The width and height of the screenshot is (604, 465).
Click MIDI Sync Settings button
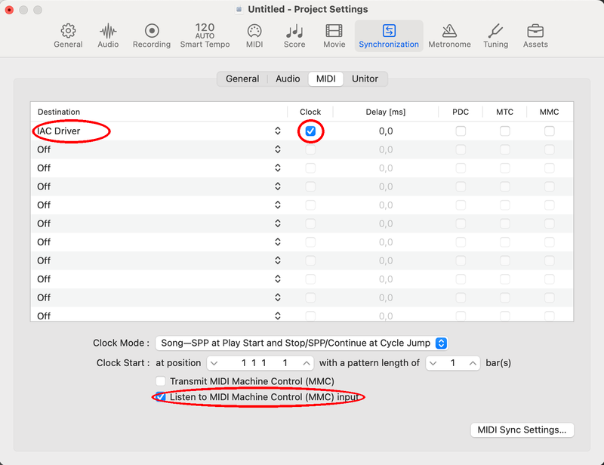(x=522, y=430)
